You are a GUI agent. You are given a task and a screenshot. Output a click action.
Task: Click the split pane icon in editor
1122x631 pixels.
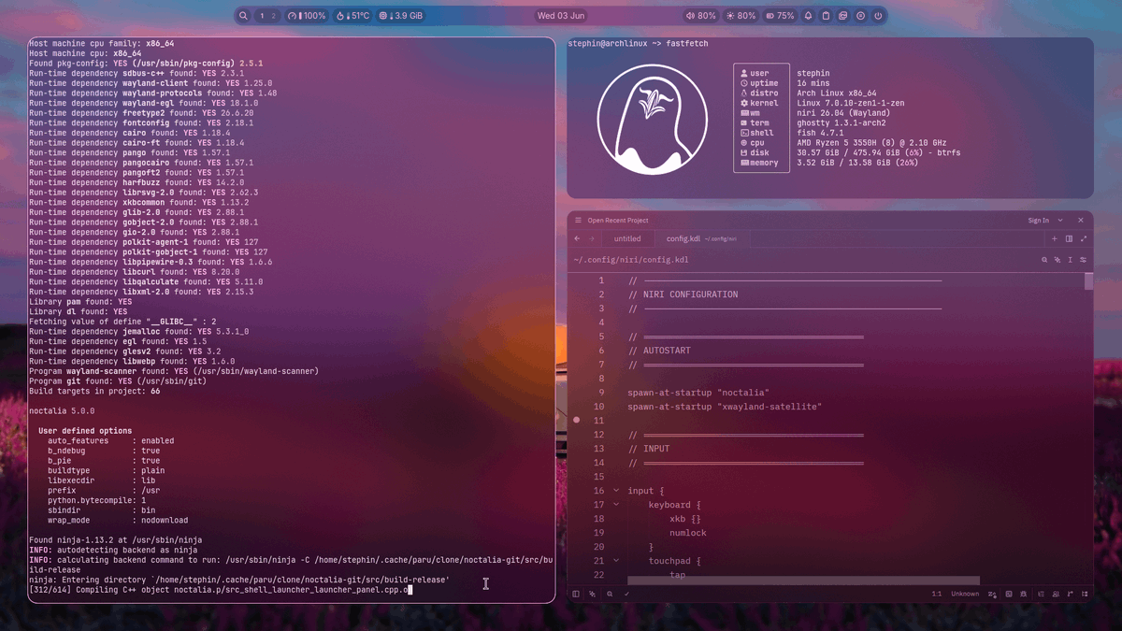pyautogui.click(x=1069, y=238)
